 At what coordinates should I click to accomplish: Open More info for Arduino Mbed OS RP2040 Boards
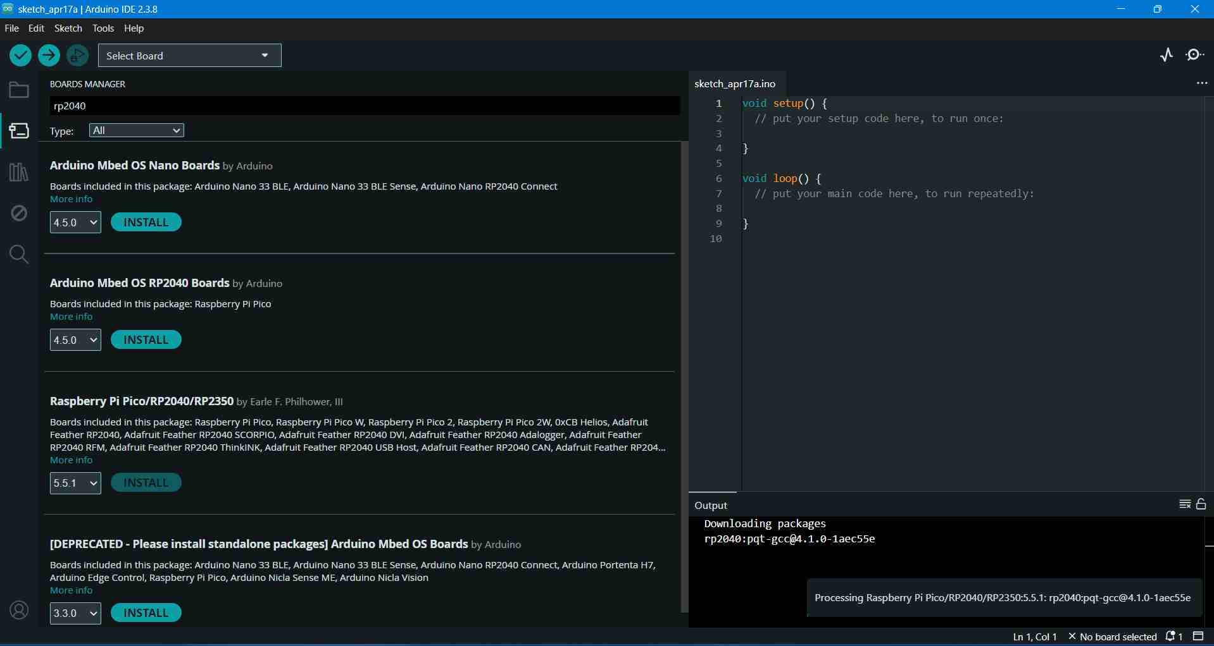[x=72, y=317]
